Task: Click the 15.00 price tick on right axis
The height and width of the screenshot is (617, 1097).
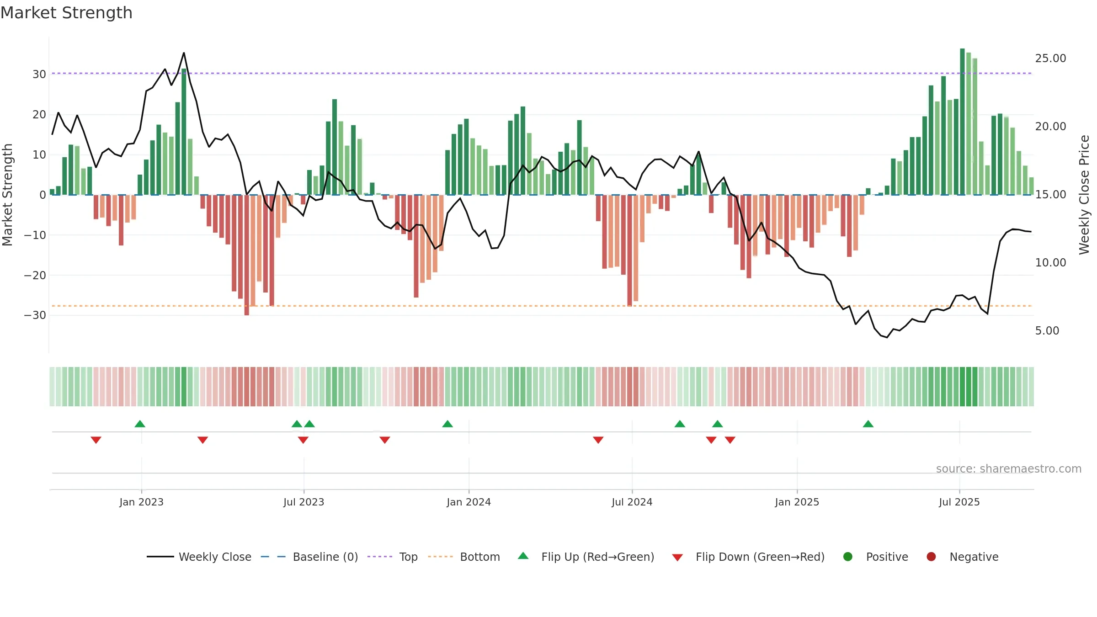Action: tap(1050, 194)
